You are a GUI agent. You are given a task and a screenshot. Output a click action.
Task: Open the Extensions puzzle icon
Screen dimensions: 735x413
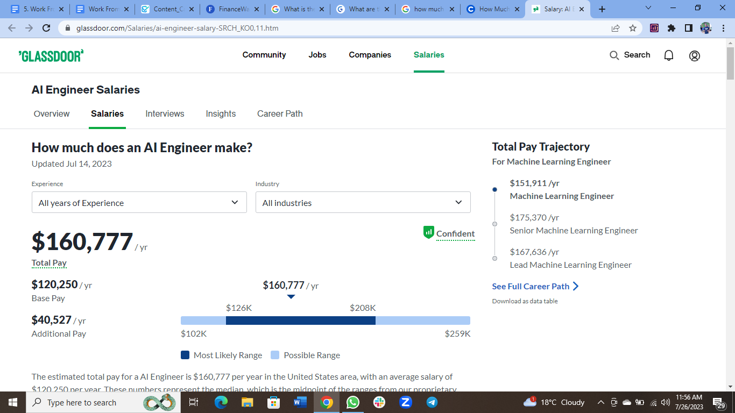pos(672,28)
